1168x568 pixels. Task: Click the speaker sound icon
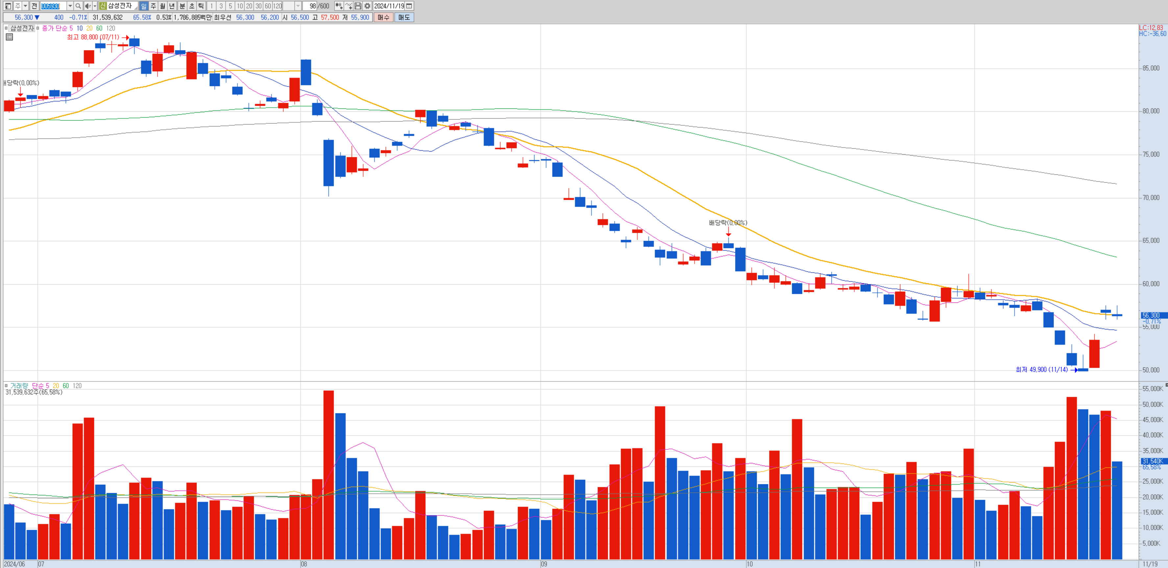[88, 6]
